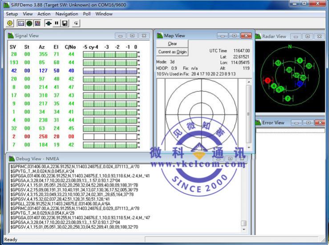Viewport: 329px width, 245px height.
Task: Click the Signal View window title icon
Action: tap(11, 36)
